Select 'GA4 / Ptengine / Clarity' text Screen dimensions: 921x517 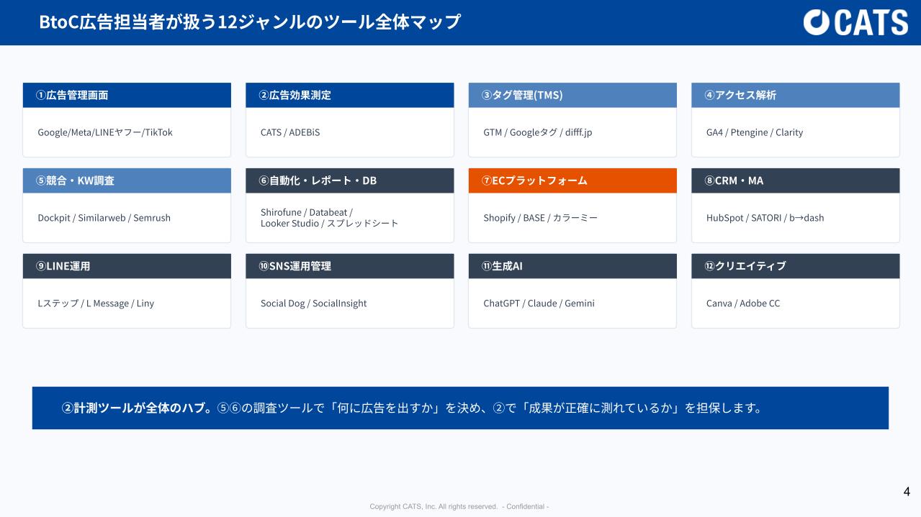tap(755, 132)
